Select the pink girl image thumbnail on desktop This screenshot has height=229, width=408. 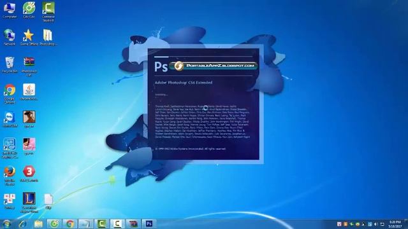coord(29,146)
